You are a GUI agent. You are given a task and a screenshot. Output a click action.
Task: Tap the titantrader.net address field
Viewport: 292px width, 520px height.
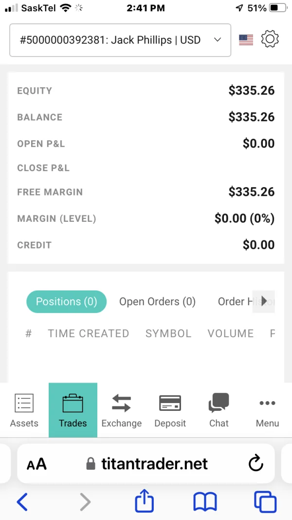tap(154, 463)
